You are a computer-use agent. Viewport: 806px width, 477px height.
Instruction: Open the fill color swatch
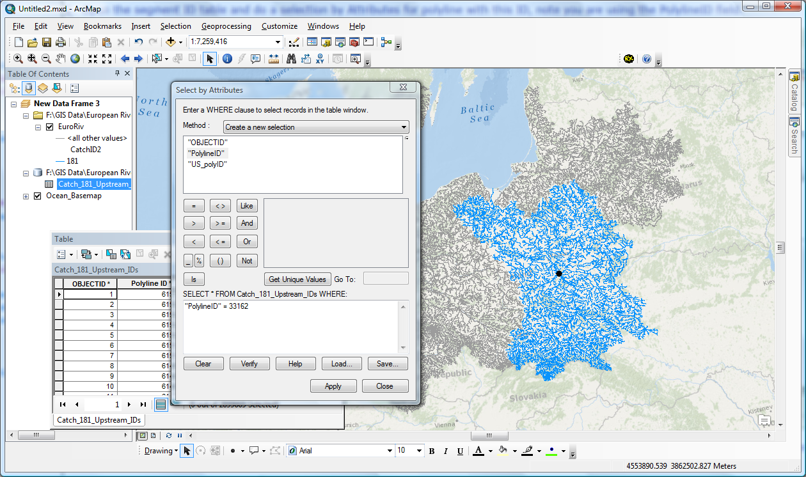[x=503, y=451]
